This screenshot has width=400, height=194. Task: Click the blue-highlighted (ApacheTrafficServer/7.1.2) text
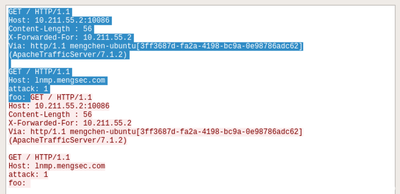[68, 55]
